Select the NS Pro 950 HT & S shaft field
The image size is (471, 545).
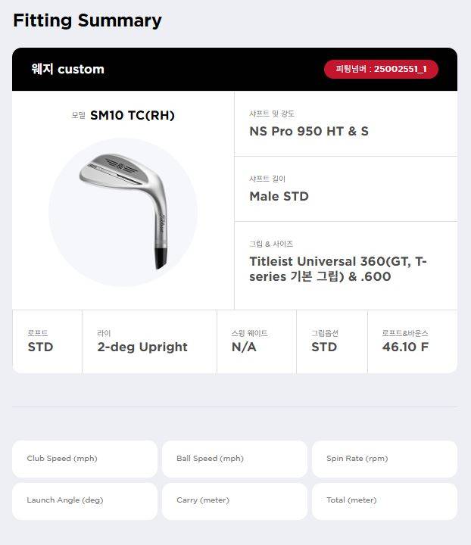tap(309, 131)
